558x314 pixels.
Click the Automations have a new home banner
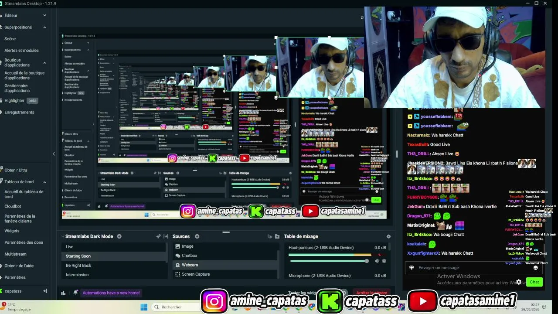pyautogui.click(x=111, y=293)
